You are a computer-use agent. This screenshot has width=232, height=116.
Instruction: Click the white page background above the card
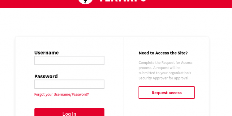(x=116, y=22)
